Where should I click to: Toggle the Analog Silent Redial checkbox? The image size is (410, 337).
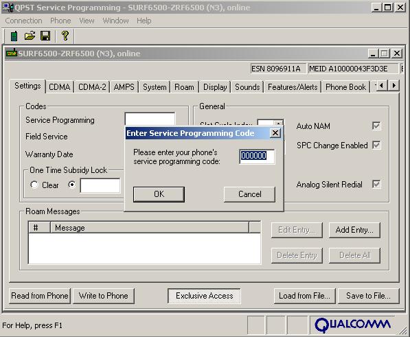point(376,184)
